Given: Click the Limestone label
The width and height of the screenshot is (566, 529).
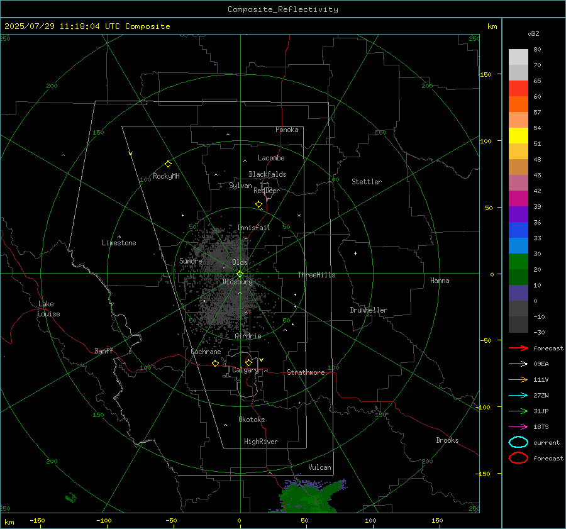Looking at the screenshot, I should [119, 243].
